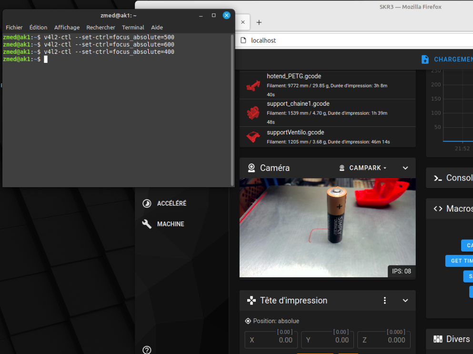The width and height of the screenshot is (473, 354).
Task: Open the Affichage menu in the terminal
Action: pyautogui.click(x=67, y=28)
